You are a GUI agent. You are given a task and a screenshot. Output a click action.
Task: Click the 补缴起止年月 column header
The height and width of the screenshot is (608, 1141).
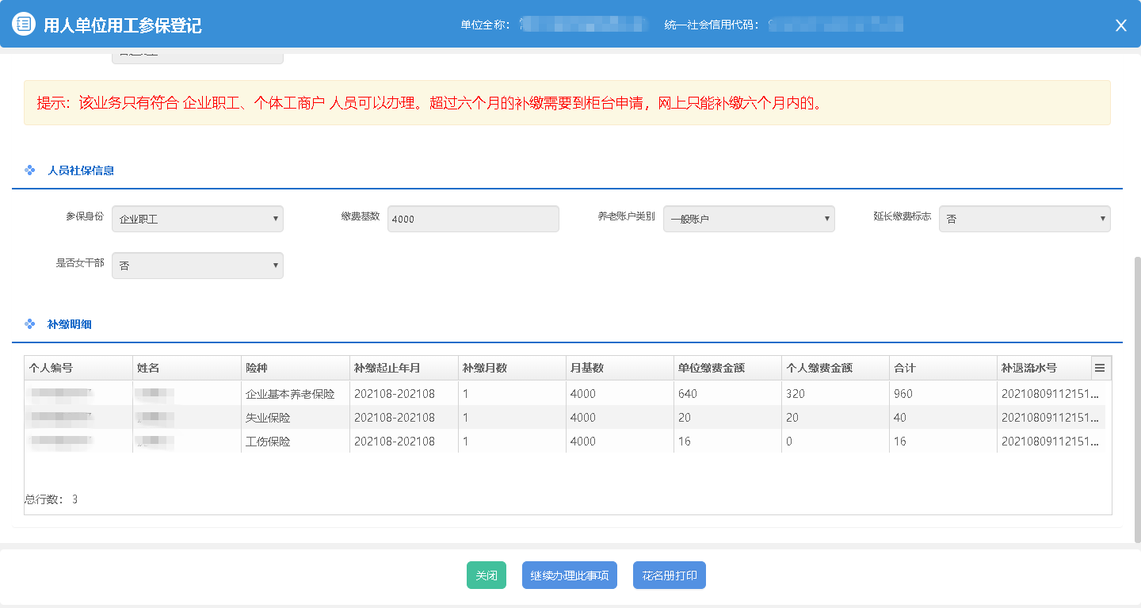(403, 369)
